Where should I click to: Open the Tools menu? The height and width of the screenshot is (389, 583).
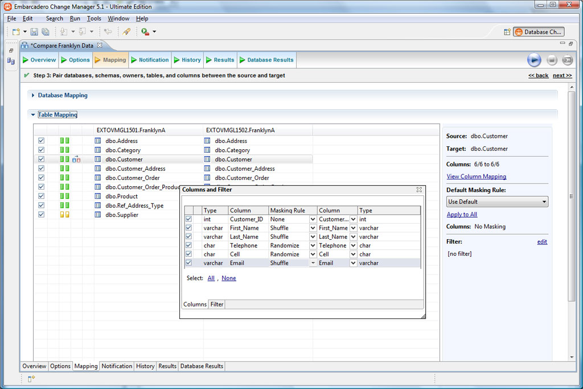[94, 18]
